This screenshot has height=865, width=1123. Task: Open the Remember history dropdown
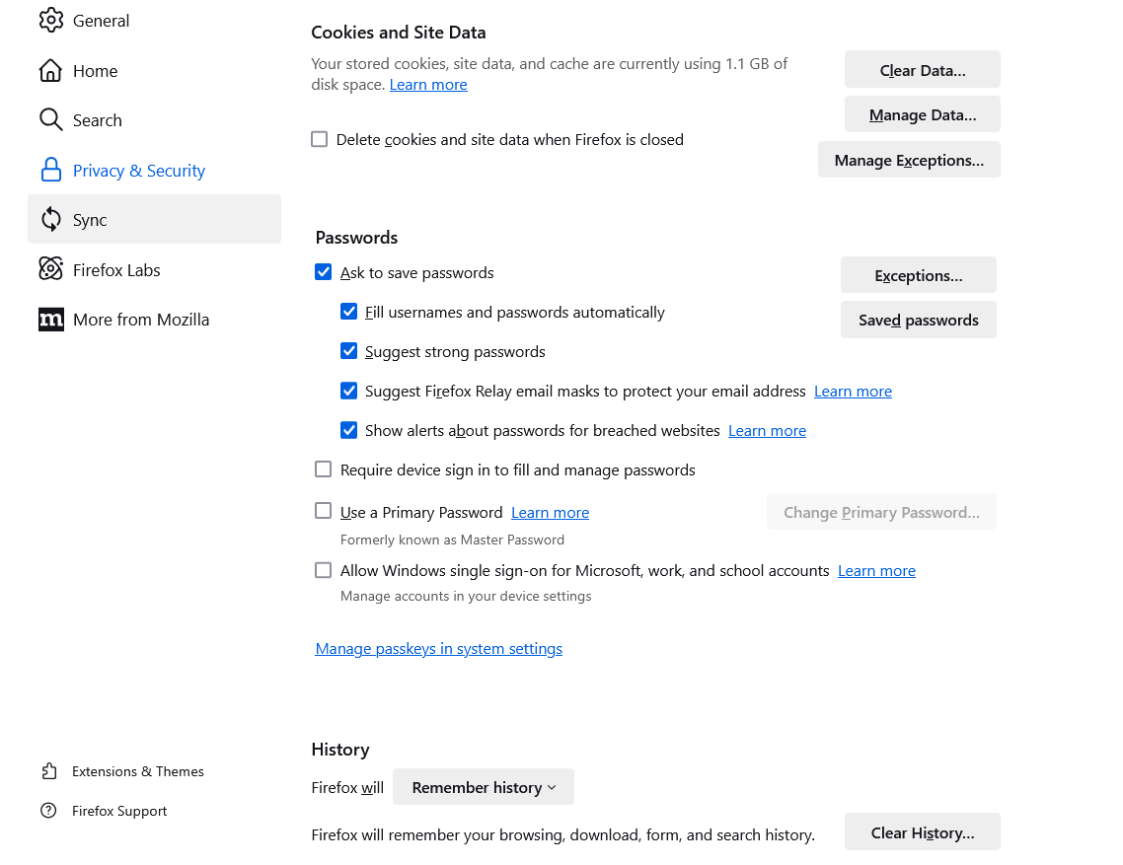[x=484, y=787]
